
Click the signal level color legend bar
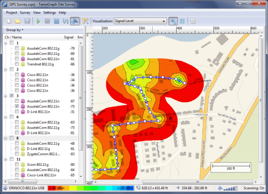[90, 188]
